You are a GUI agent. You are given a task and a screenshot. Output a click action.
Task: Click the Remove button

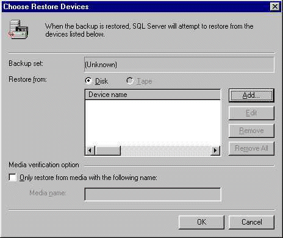(x=251, y=131)
